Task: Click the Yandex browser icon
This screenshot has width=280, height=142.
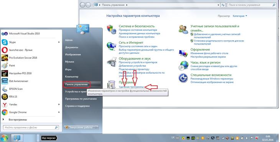Action: (x=5, y=104)
